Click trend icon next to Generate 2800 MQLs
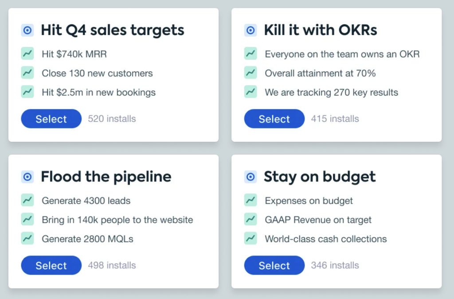This screenshot has height=299, width=454. click(27, 238)
